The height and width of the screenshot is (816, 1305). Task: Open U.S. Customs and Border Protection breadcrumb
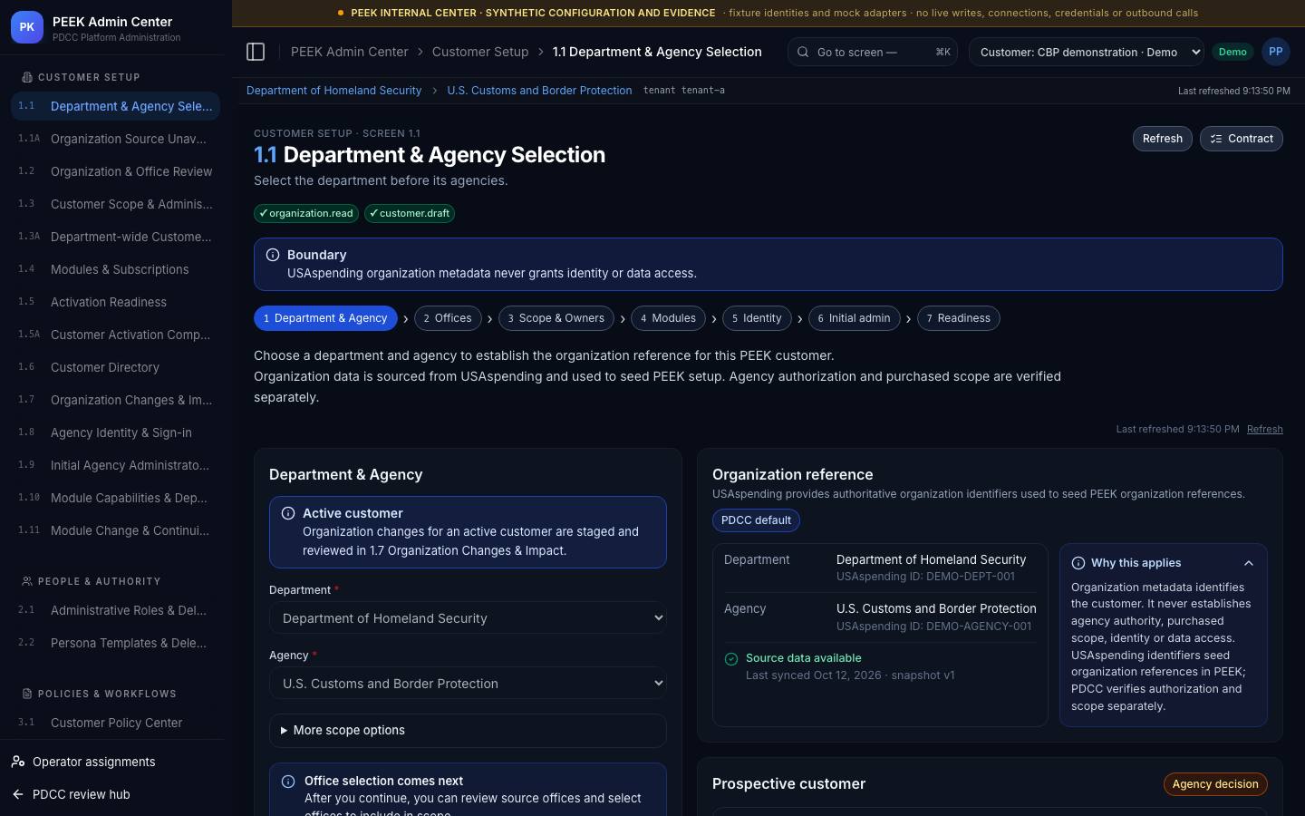tap(539, 91)
